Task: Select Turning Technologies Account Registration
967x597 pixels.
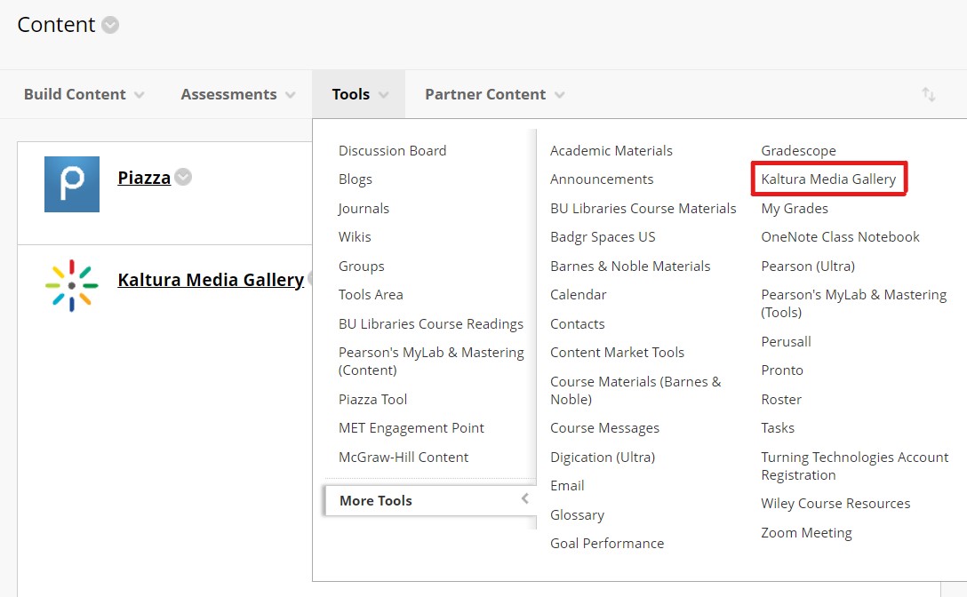Action: [x=855, y=466]
